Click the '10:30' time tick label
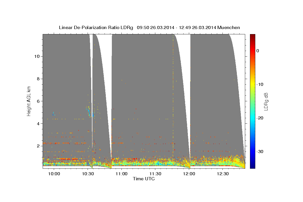303x202 pixels. coord(88,174)
